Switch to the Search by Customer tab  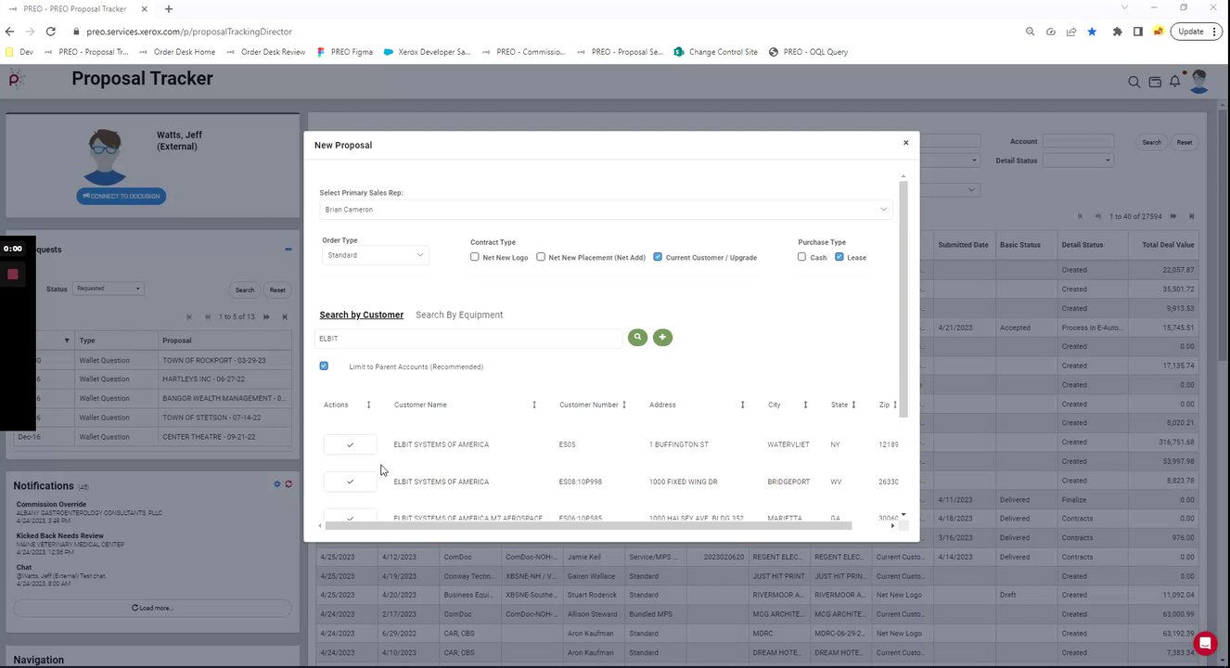[362, 315]
